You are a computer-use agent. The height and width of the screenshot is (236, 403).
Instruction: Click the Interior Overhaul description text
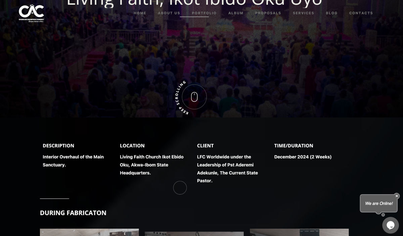click(x=73, y=161)
